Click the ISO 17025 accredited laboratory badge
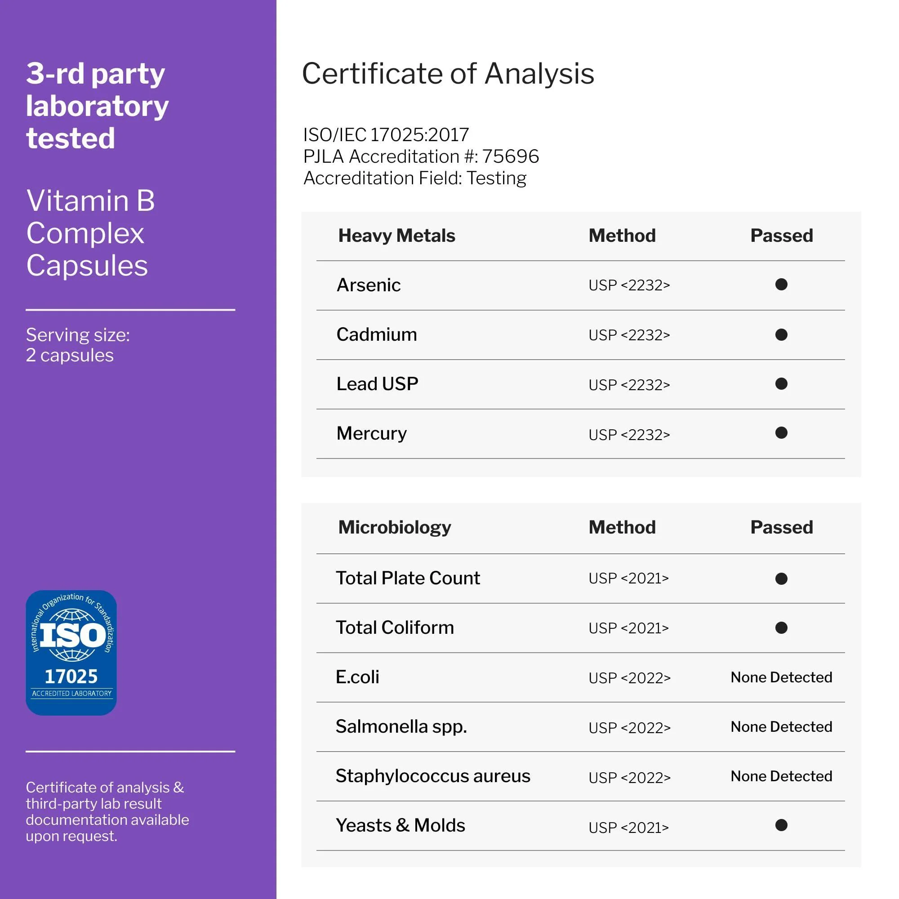Image resolution: width=899 pixels, height=899 pixels. (x=71, y=652)
